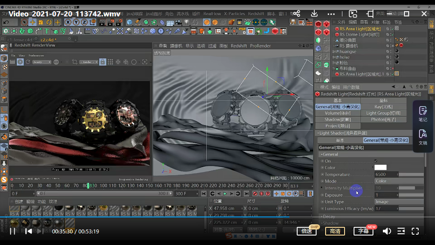Click the search icon in object manager
This screenshot has height=245, width=435.
tap(413, 22)
